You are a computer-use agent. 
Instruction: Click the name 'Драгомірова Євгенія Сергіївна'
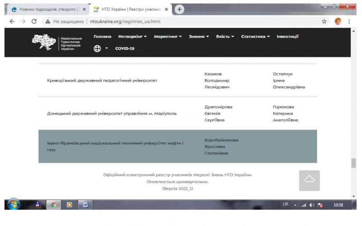[x=219, y=113]
